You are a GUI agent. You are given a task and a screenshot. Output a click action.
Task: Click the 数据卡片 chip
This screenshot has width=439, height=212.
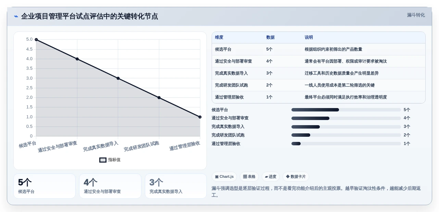click(296, 176)
